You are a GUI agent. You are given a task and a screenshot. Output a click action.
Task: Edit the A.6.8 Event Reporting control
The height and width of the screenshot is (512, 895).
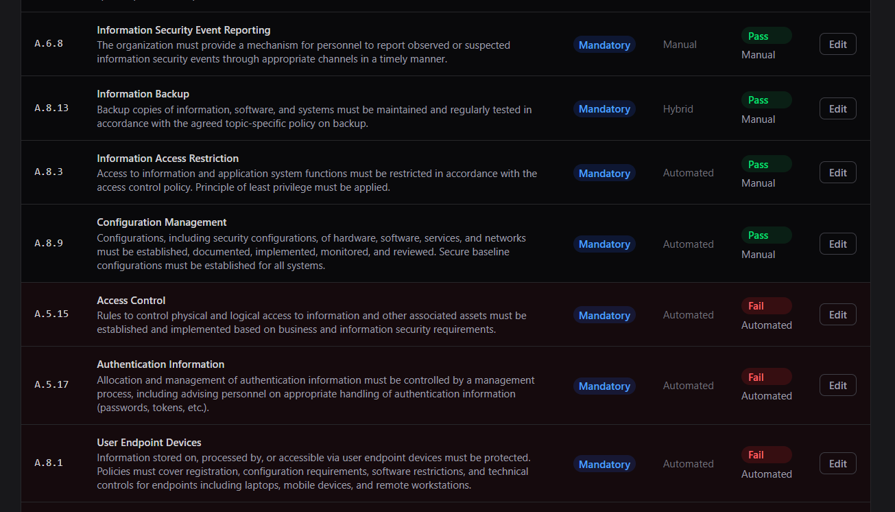click(x=837, y=44)
